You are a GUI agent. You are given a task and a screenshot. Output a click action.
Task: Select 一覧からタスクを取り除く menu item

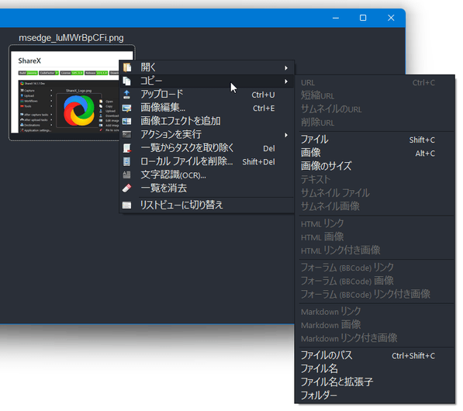(207, 148)
